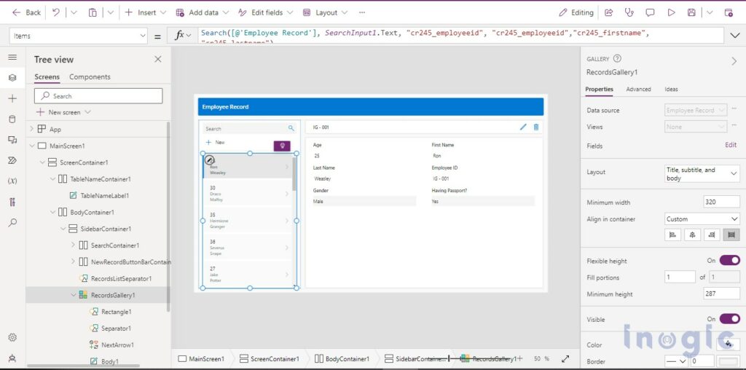The image size is (746, 370).
Task: Click the Undo icon in toolbar
Action: [56, 12]
